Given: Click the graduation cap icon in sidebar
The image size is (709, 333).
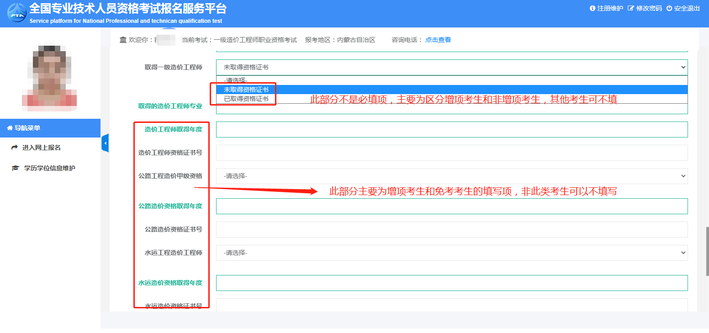Looking at the screenshot, I should 15,168.
